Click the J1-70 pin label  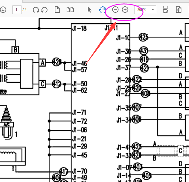pos(80,171)
